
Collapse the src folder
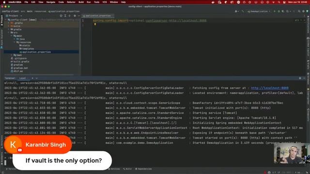(x=9, y=32)
